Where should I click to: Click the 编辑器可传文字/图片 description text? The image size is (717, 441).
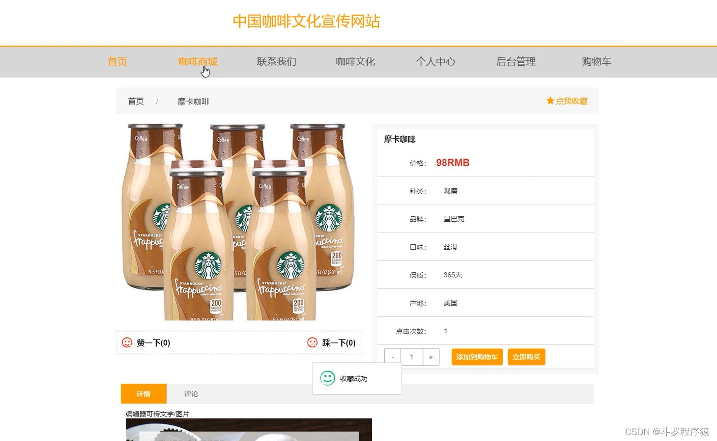click(157, 414)
